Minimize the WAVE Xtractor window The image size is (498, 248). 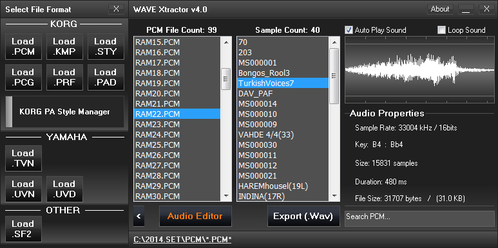466,9
